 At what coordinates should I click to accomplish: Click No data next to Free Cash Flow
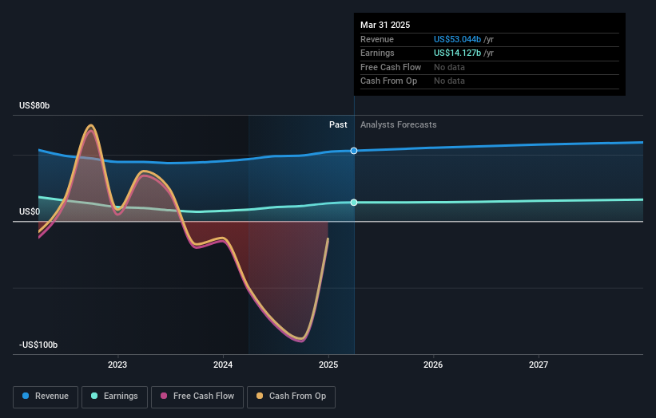point(449,67)
